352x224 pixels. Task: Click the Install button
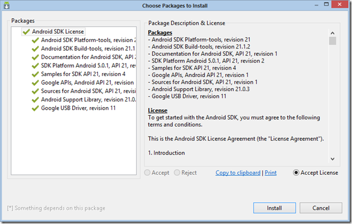(274, 208)
